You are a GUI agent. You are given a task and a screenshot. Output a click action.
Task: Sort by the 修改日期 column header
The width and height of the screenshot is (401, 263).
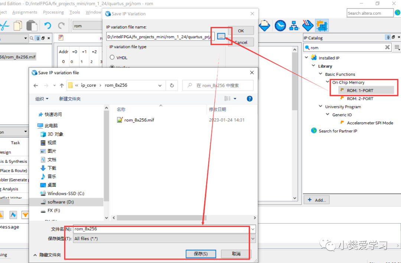tap(217, 109)
